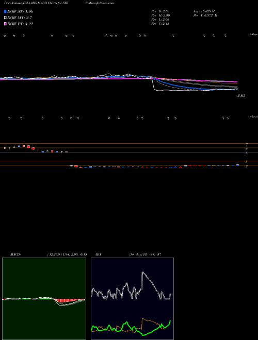Open the ADX indicator chart panel
Viewport: 258px width, 340px height.
132,299
